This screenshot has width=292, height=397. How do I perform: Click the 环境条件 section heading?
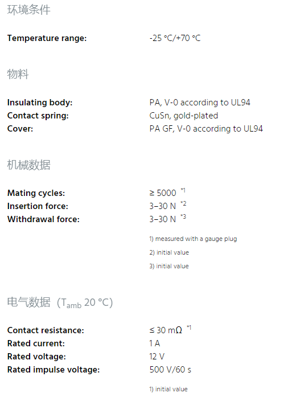[x=28, y=10]
